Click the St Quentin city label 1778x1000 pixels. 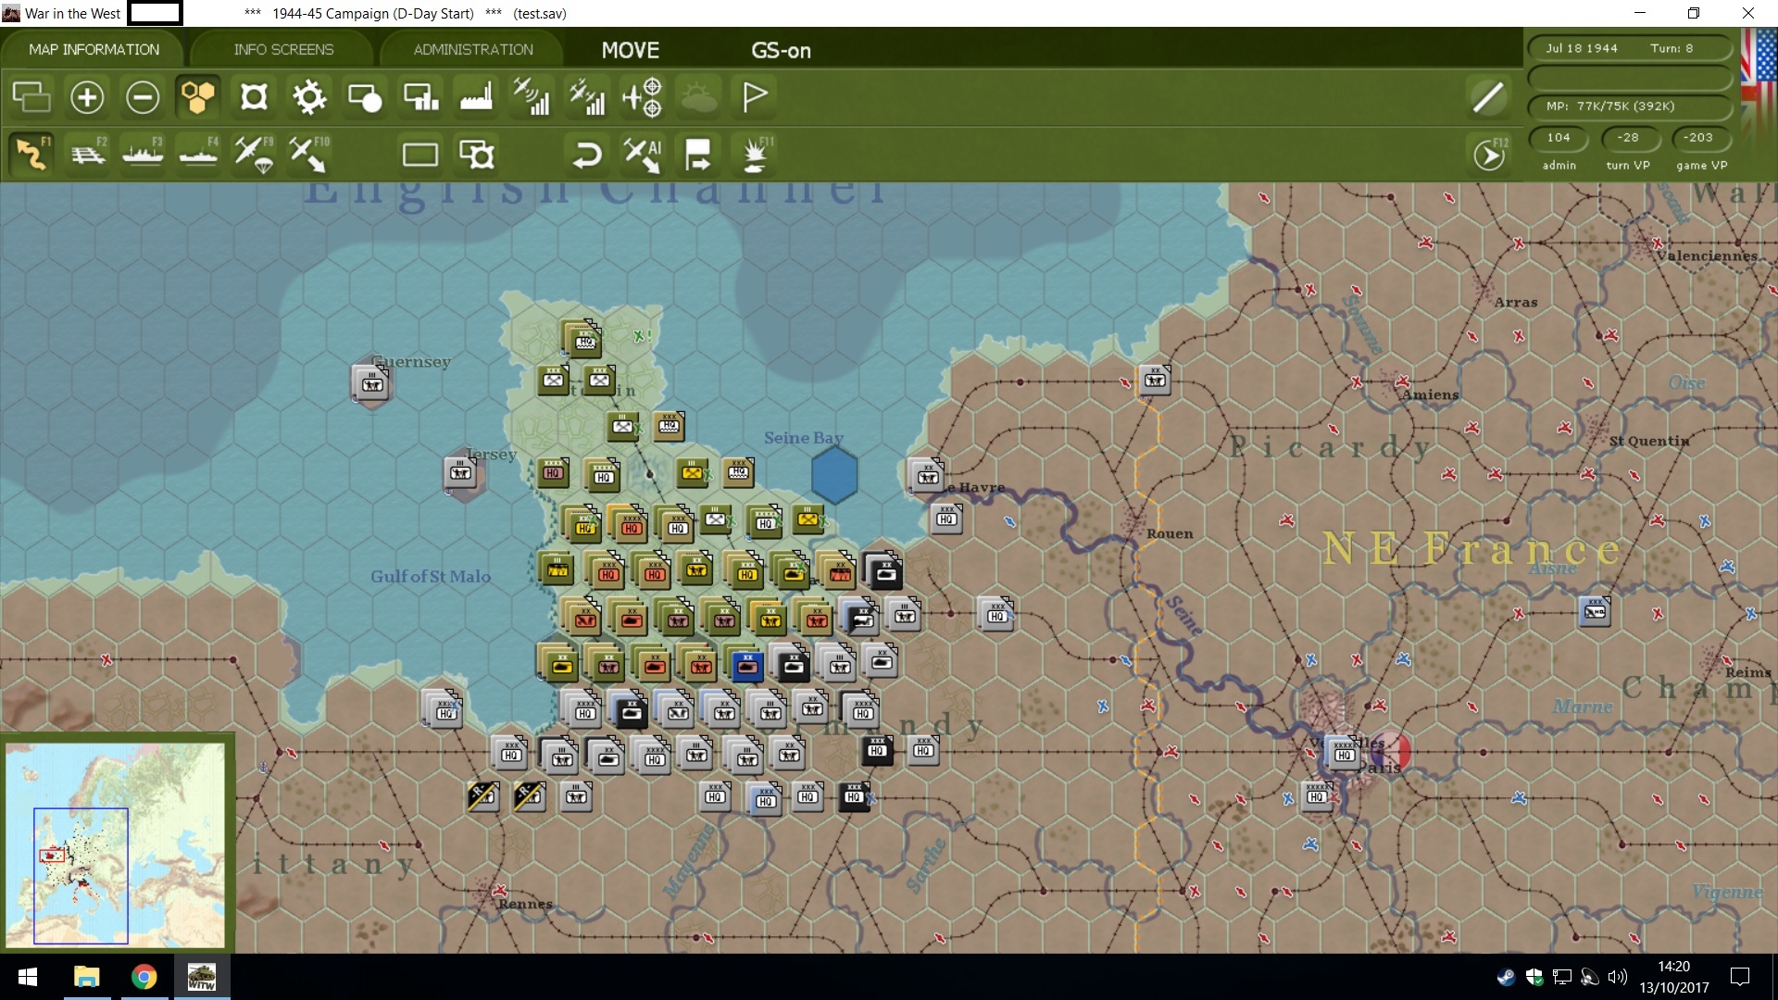coord(1649,441)
